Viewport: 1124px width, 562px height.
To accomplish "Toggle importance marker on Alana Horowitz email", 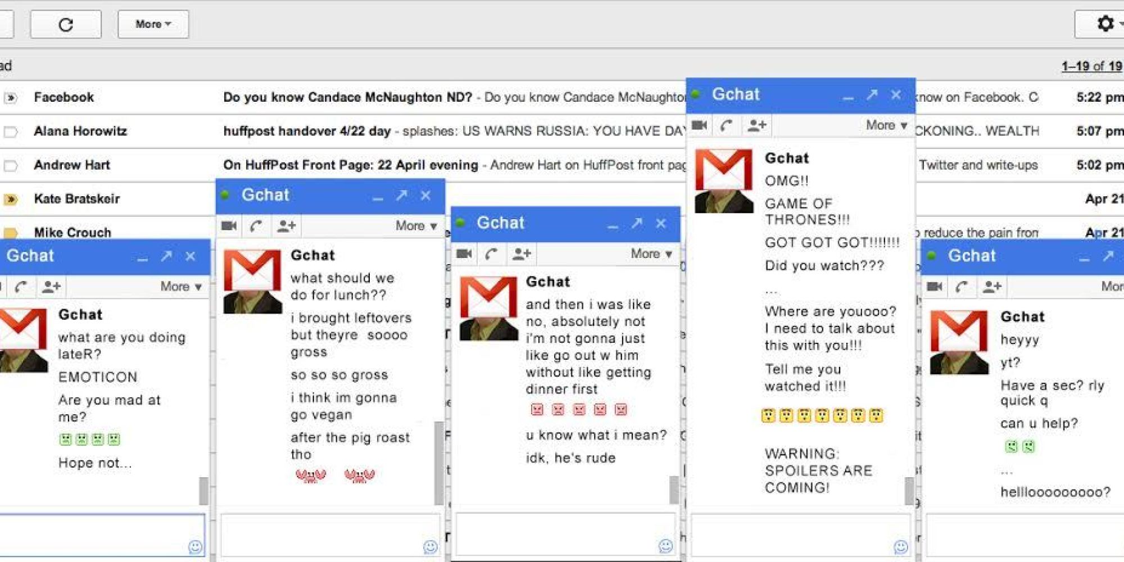I will click(10, 132).
